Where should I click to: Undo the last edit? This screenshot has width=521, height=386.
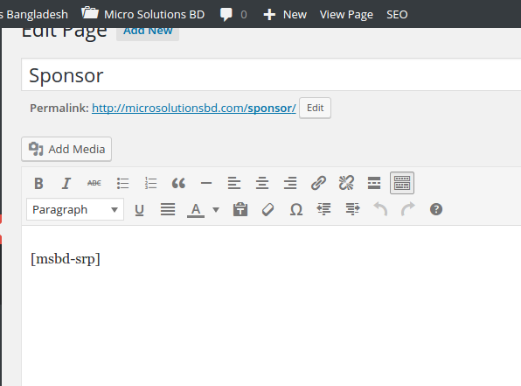point(380,210)
